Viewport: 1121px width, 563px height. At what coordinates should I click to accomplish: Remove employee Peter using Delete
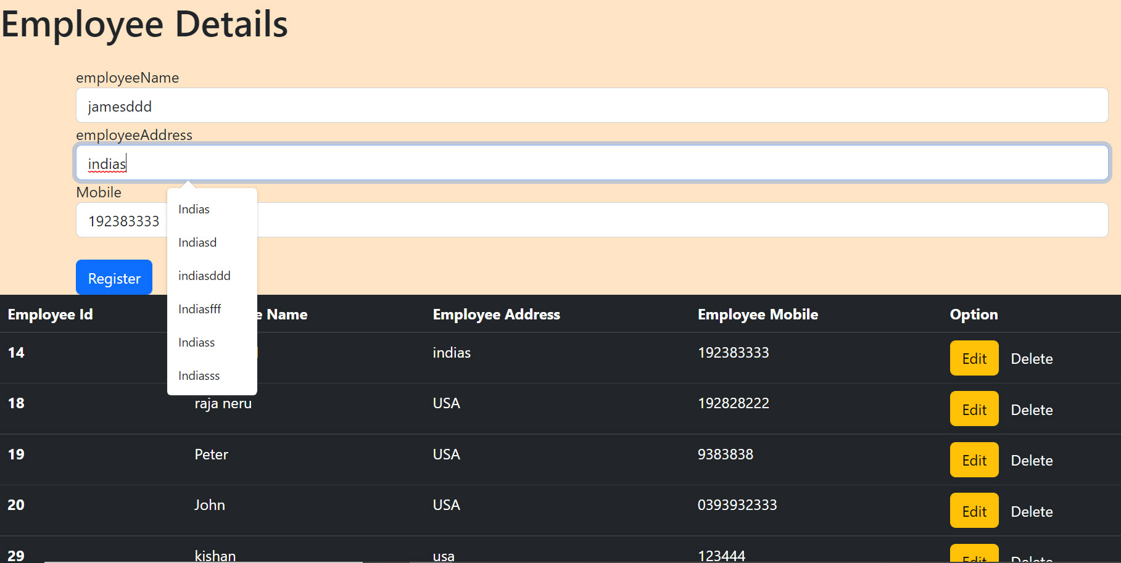pos(1032,461)
